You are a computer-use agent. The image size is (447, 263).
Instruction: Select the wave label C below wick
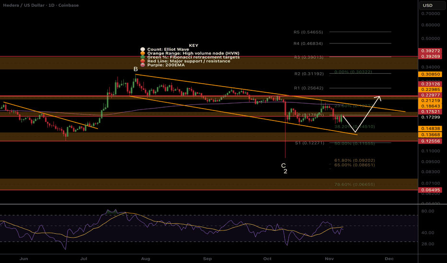283,165
